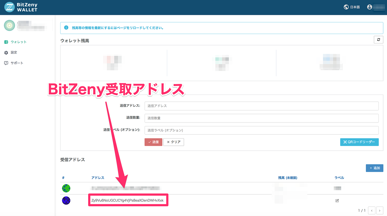Go to previous page of addresses
The width and height of the screenshot is (387, 216).
tap(372, 210)
